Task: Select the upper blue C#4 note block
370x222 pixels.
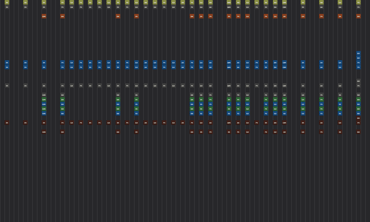Action: (284, 62)
